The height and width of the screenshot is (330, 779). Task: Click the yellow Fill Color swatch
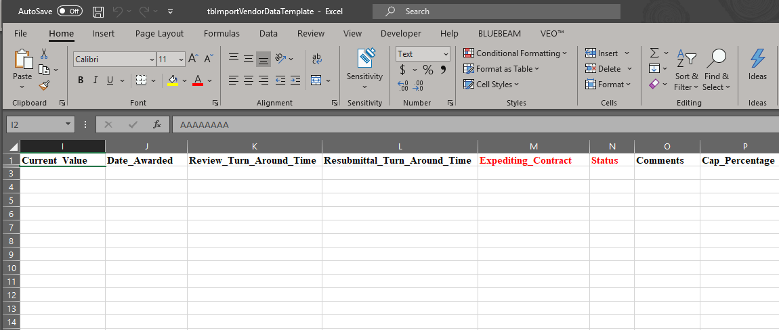[x=173, y=80]
